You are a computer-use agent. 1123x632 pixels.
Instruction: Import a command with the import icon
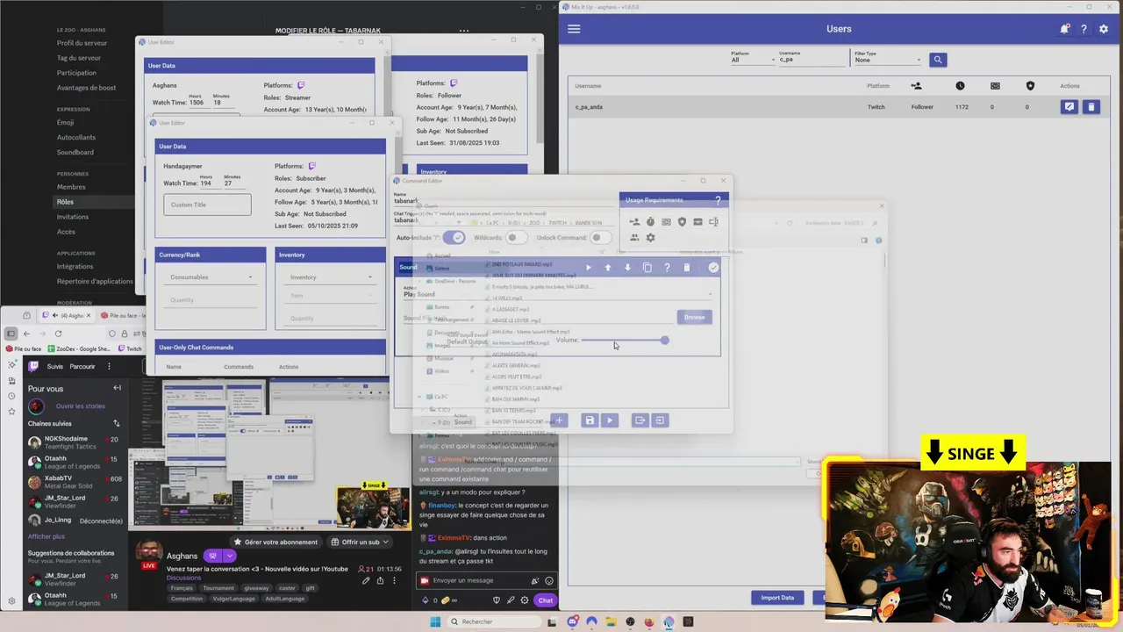coord(660,420)
